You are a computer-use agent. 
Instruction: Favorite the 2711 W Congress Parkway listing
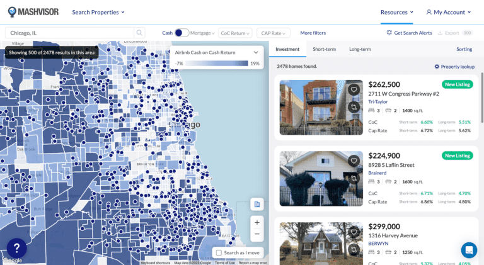point(354,90)
